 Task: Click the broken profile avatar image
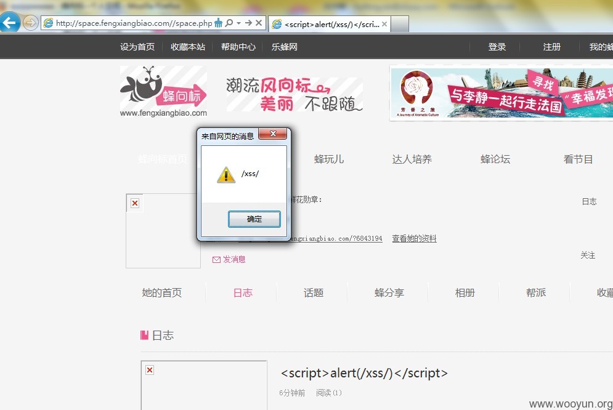point(163,231)
